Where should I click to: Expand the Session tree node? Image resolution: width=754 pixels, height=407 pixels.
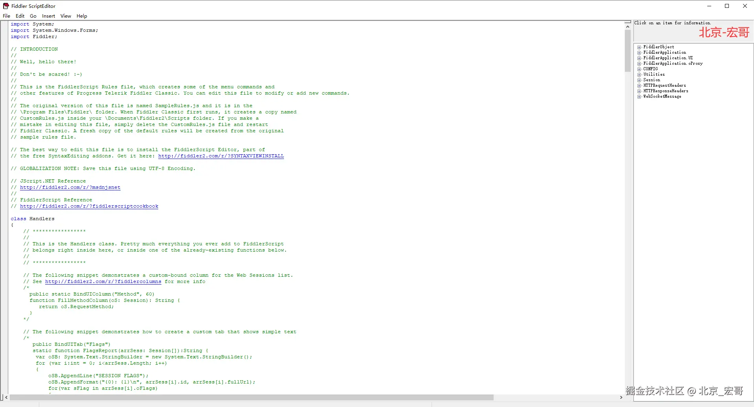(x=639, y=80)
